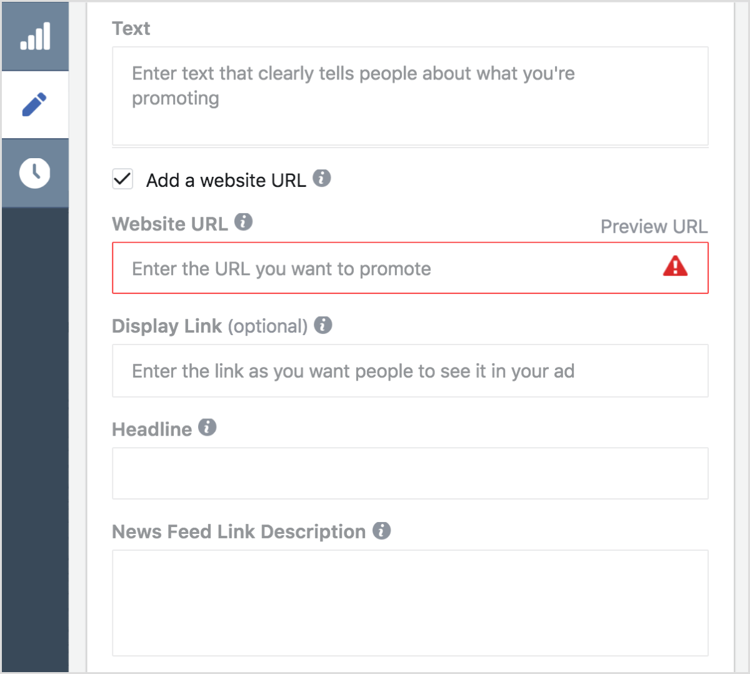Focus the empty Headline input box
The height and width of the screenshot is (674, 750).
[410, 473]
